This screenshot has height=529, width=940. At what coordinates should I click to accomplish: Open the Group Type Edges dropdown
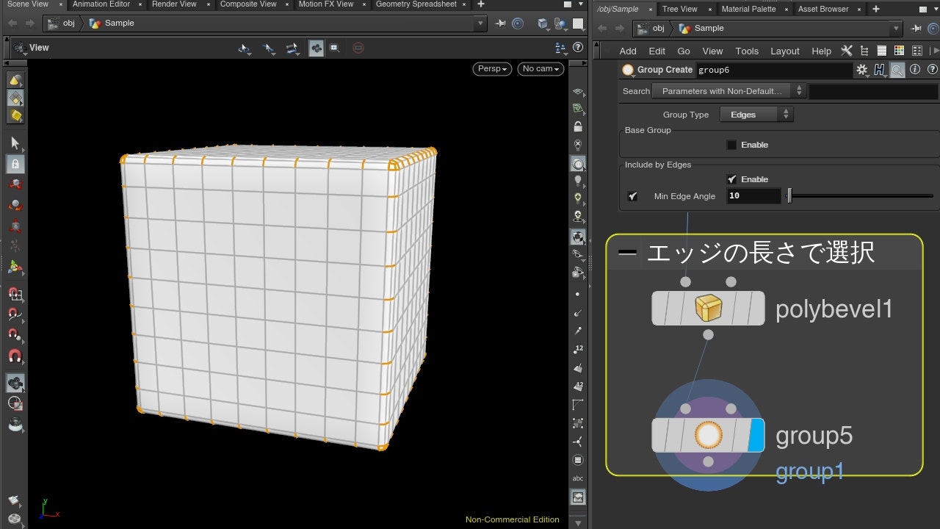[x=756, y=115]
